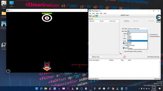Choose Grouped from the Value Type list
Image resolution: width=163 pixels, height=91 pixels.
tap(138, 48)
